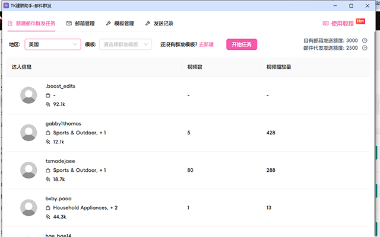This screenshot has width=380, height=237.
Task: Click the avatar of bxby.paoo
Action: [x=28, y=207]
